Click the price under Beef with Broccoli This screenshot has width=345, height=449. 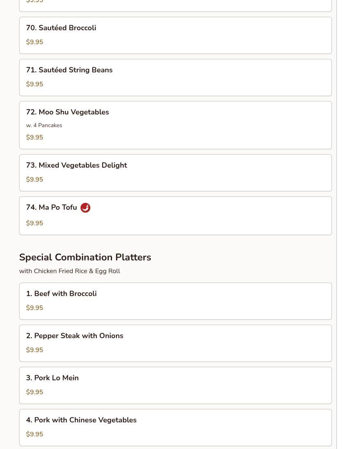point(34,308)
